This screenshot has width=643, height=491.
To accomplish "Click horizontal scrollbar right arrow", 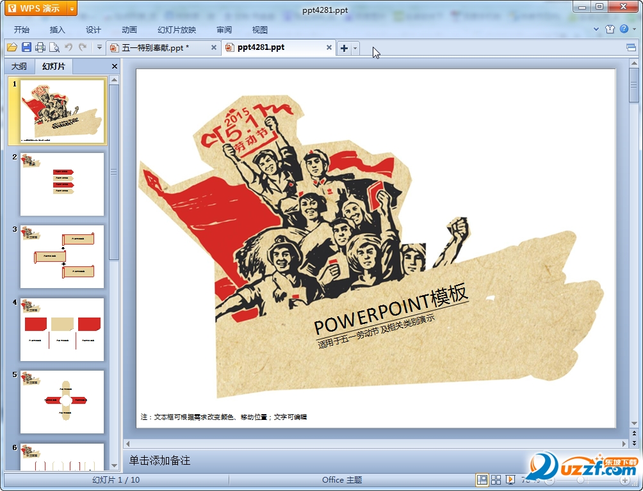I will tap(624, 444).
